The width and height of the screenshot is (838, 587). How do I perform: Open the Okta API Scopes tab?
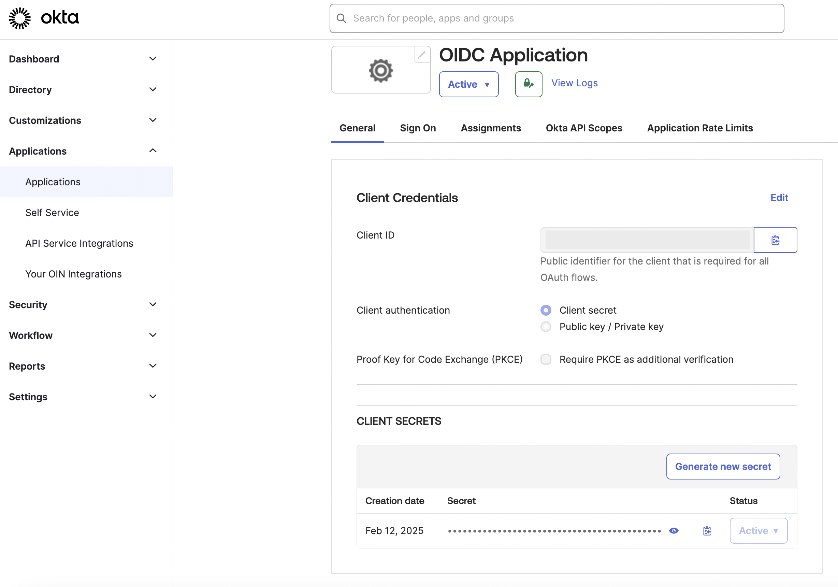pyautogui.click(x=584, y=128)
